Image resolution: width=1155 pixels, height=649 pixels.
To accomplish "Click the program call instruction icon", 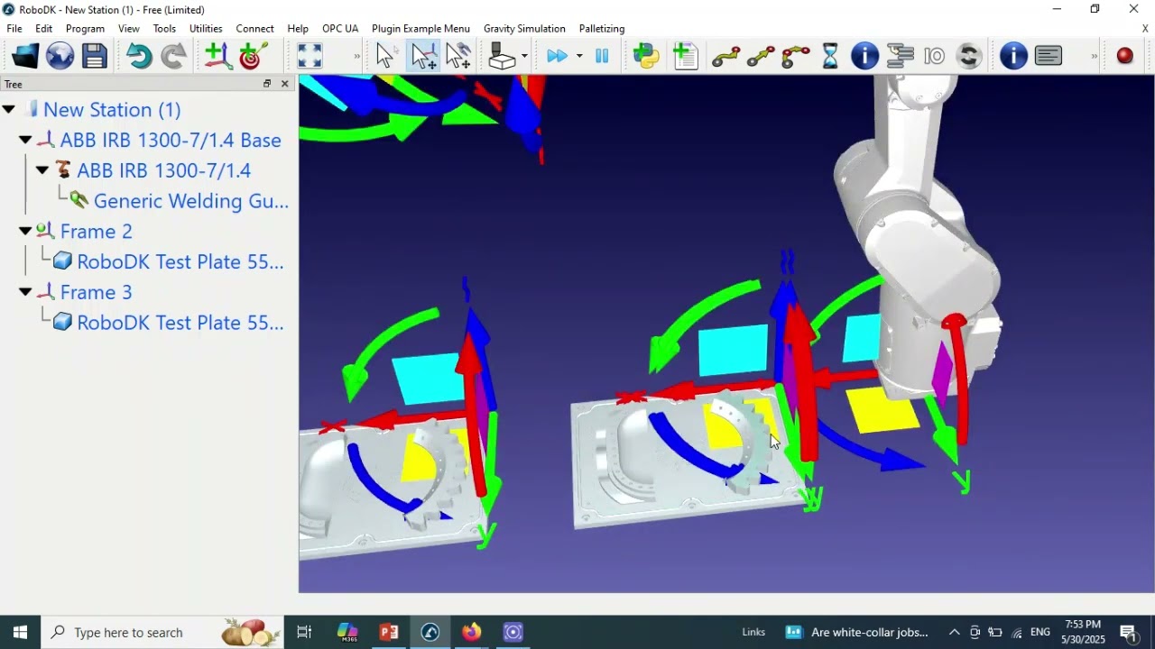I will pyautogui.click(x=901, y=57).
